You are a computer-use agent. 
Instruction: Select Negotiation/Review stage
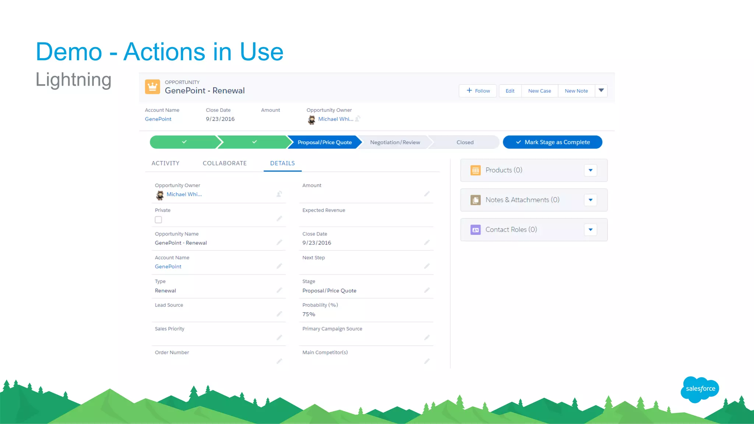395,142
